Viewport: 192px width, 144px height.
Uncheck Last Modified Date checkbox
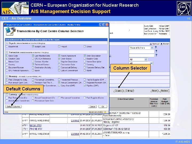coord(33,55)
